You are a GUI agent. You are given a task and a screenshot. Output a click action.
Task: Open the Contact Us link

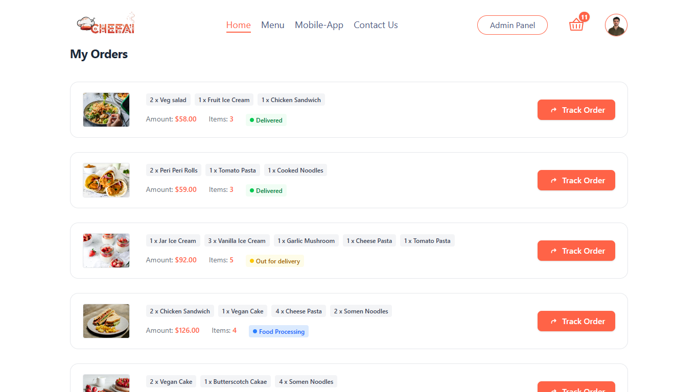tap(376, 25)
